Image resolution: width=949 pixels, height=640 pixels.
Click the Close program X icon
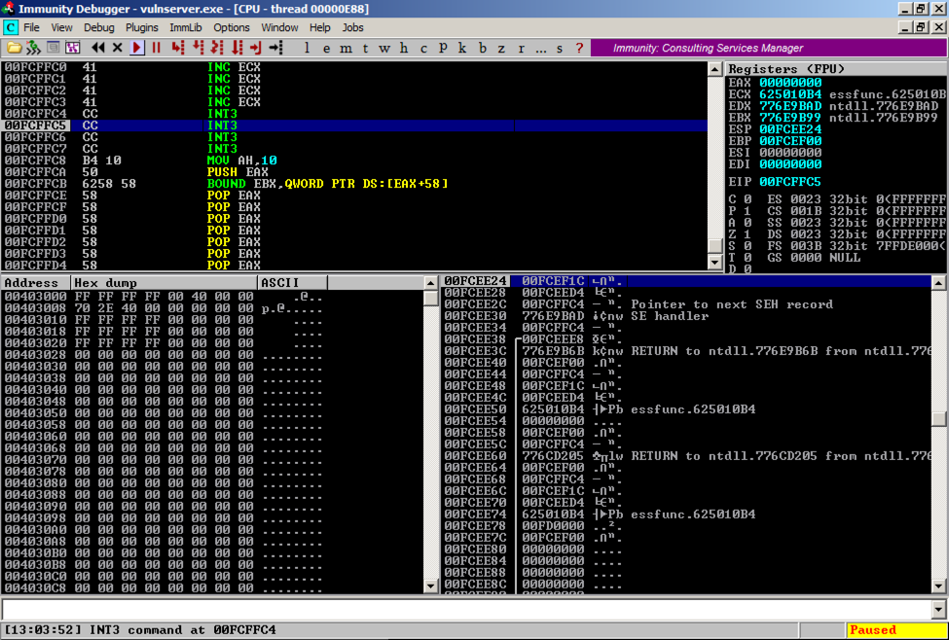pos(118,48)
